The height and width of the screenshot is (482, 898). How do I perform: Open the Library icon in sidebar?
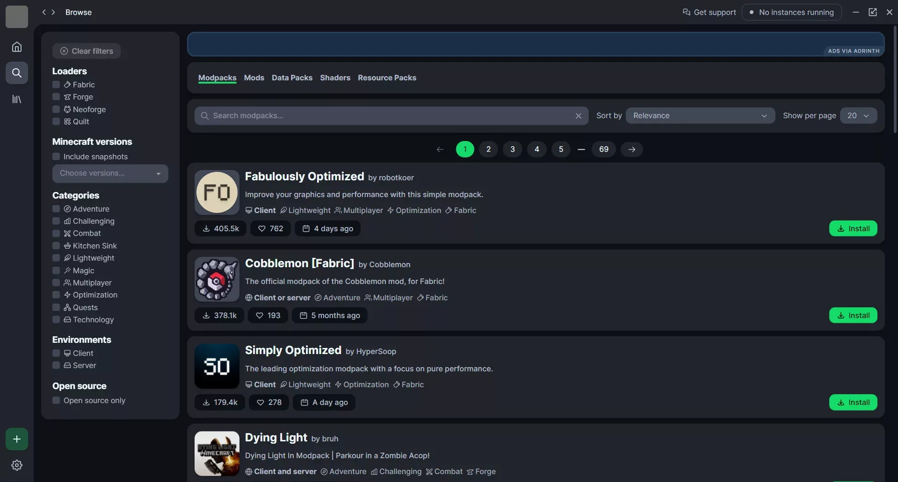(17, 99)
